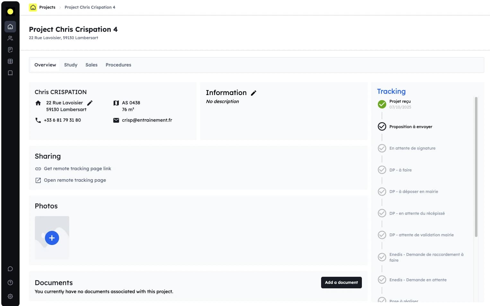Toggle 'Proposition à envoyer' step checkmark
This screenshot has width=490, height=306.
382,127
